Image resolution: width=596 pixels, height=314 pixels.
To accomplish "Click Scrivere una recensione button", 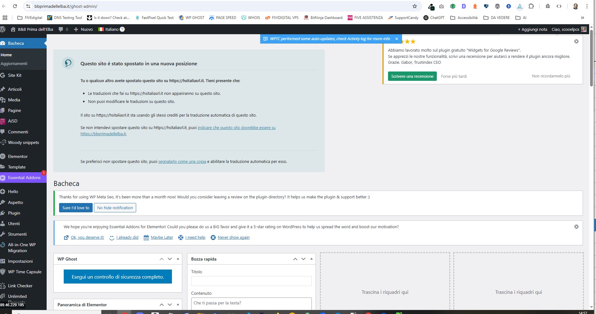I will coord(412,76).
